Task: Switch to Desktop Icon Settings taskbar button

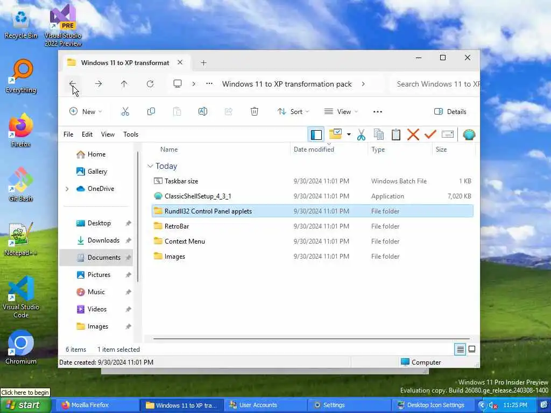Action: coord(433,405)
